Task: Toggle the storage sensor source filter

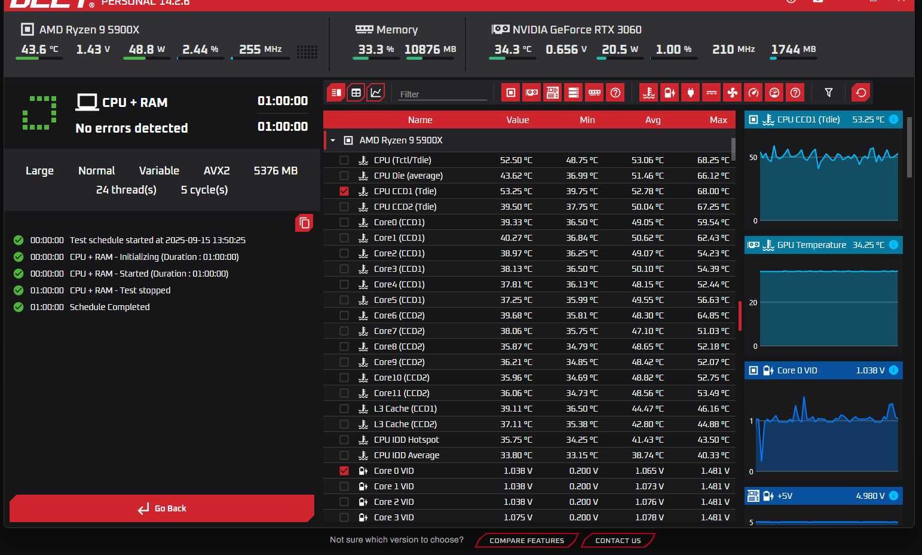Action: 573,93
